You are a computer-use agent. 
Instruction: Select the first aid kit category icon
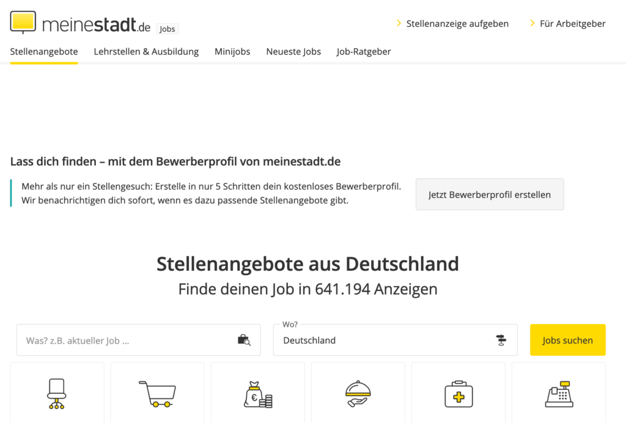(458, 394)
